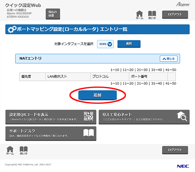Go to entries 31~40 in upper pager
The image size is (195, 172).
pyautogui.click(x=156, y=70)
